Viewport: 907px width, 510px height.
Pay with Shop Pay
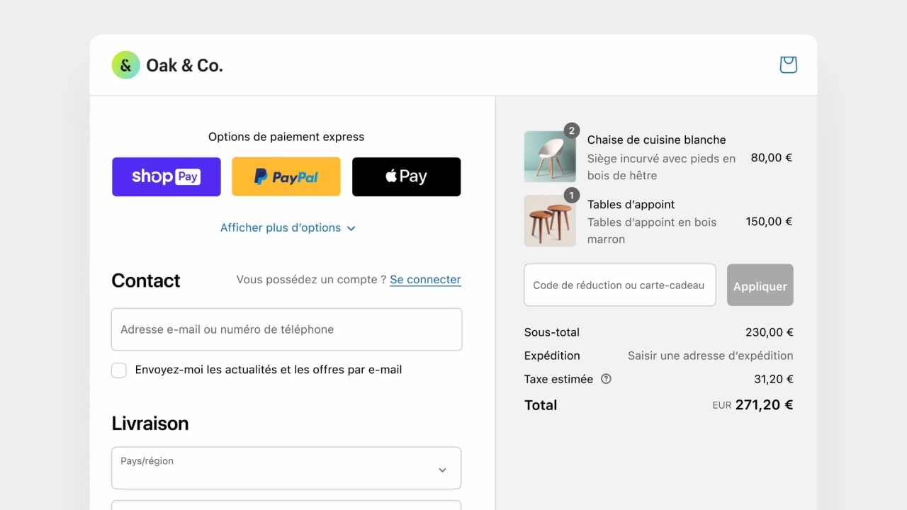[x=167, y=176]
